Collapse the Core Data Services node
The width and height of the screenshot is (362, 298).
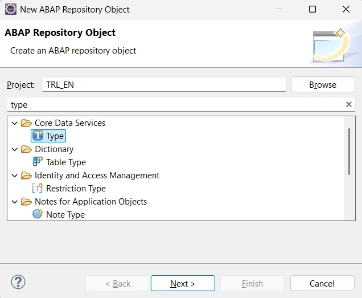(x=15, y=123)
